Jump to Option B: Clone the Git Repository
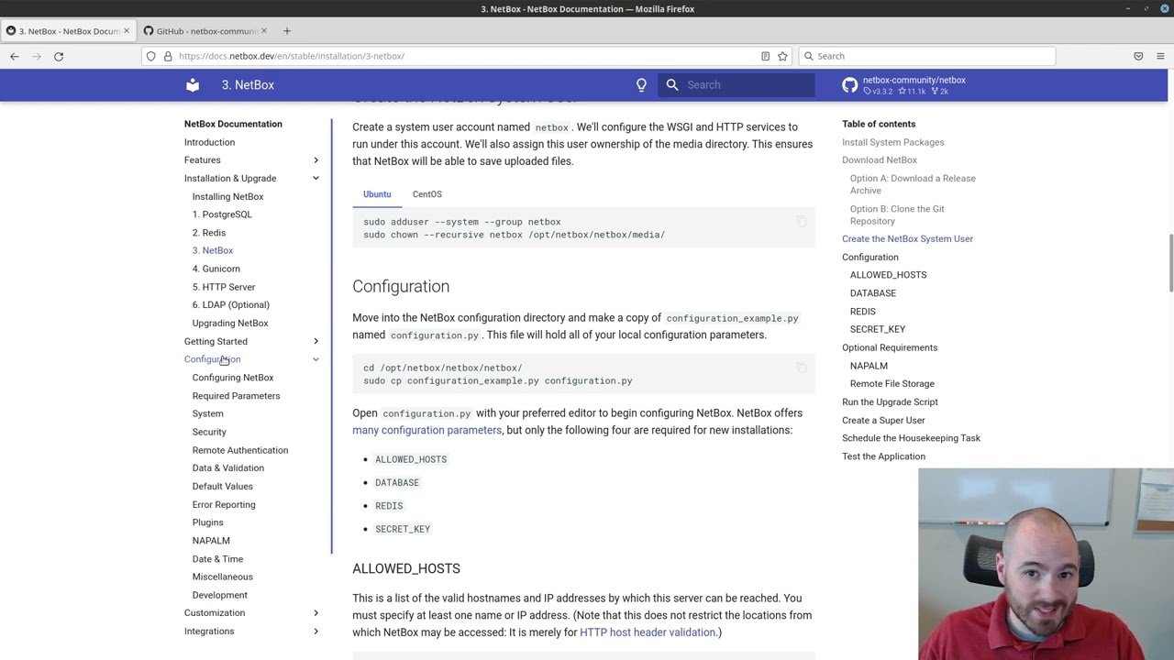 897,214
